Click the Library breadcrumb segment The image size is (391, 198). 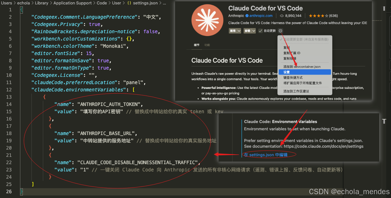click(x=42, y=3)
